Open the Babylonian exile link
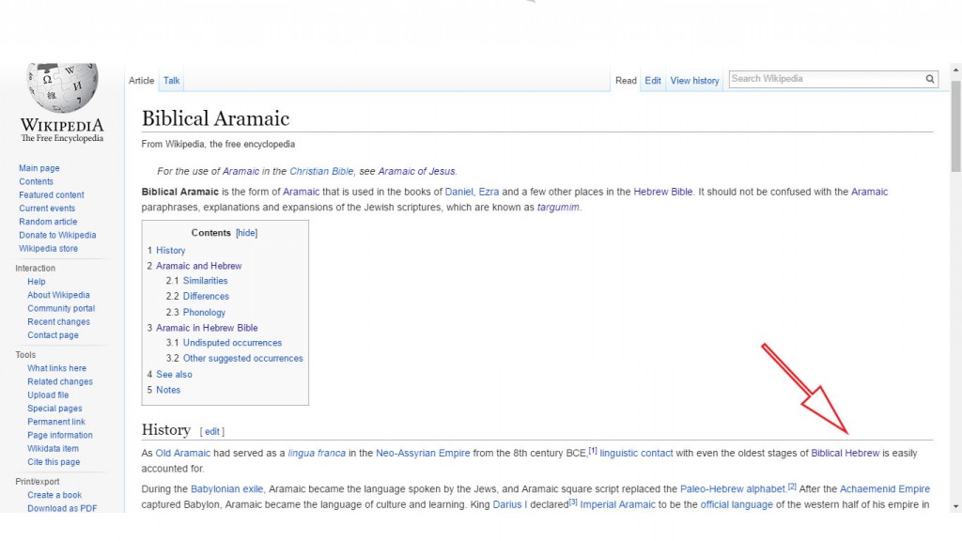962x541 pixels. 227,489
